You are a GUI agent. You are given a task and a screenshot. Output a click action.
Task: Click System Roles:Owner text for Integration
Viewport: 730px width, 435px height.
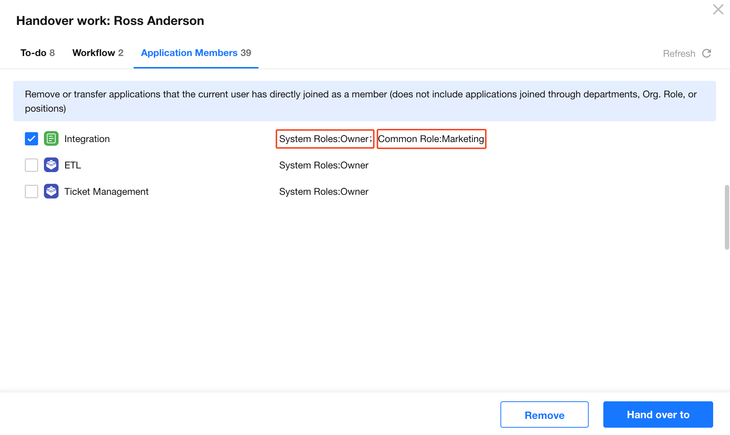coord(325,139)
